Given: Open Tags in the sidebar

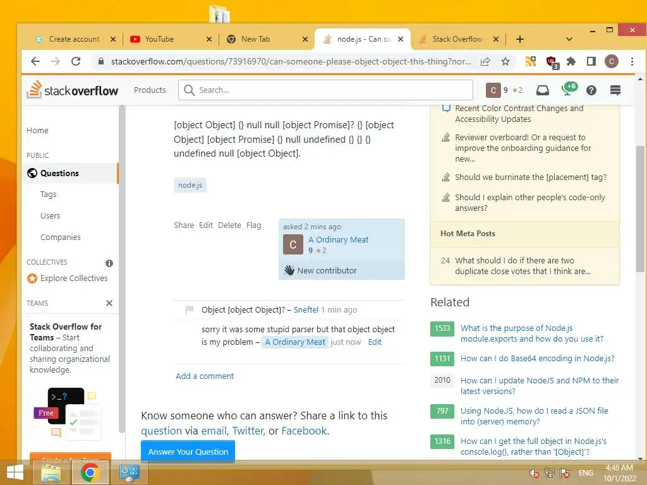Looking at the screenshot, I should 48,195.
